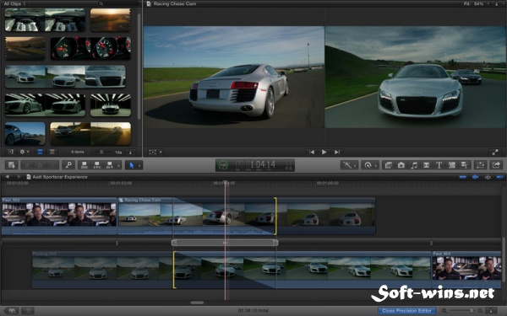Go forward in timeline history
Screen dimensions: 507x316
click(19, 177)
